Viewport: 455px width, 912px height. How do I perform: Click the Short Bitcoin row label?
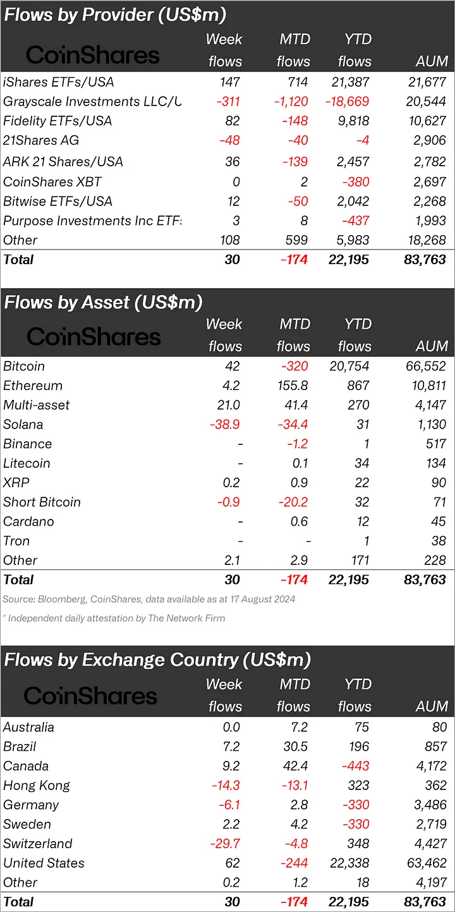pos(42,502)
